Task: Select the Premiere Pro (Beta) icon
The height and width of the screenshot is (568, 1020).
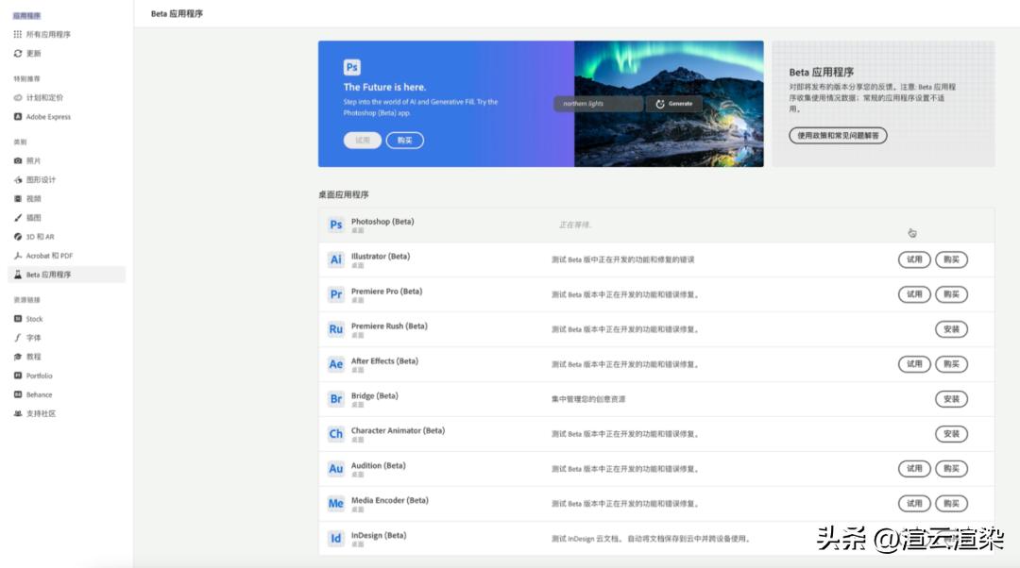Action: pos(335,294)
